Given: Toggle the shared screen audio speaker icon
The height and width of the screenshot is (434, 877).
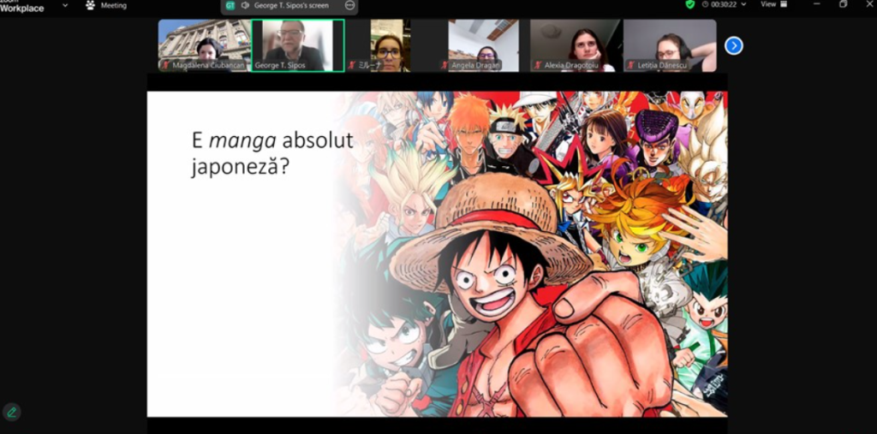Looking at the screenshot, I should (245, 6).
